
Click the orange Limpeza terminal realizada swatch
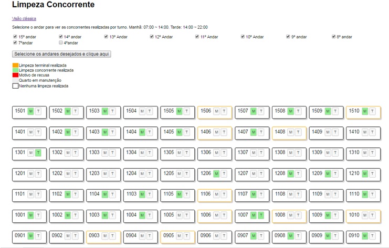click(x=15, y=66)
